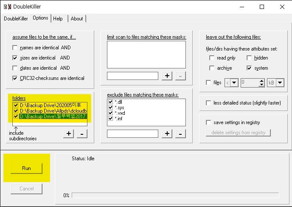Screen dimensions: 292x207
Task: Enable 'names are identical' checkbox
Action: [15, 48]
